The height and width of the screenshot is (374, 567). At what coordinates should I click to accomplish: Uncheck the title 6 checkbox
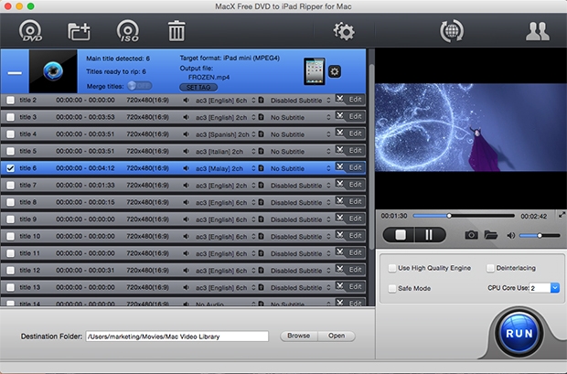pos(10,168)
